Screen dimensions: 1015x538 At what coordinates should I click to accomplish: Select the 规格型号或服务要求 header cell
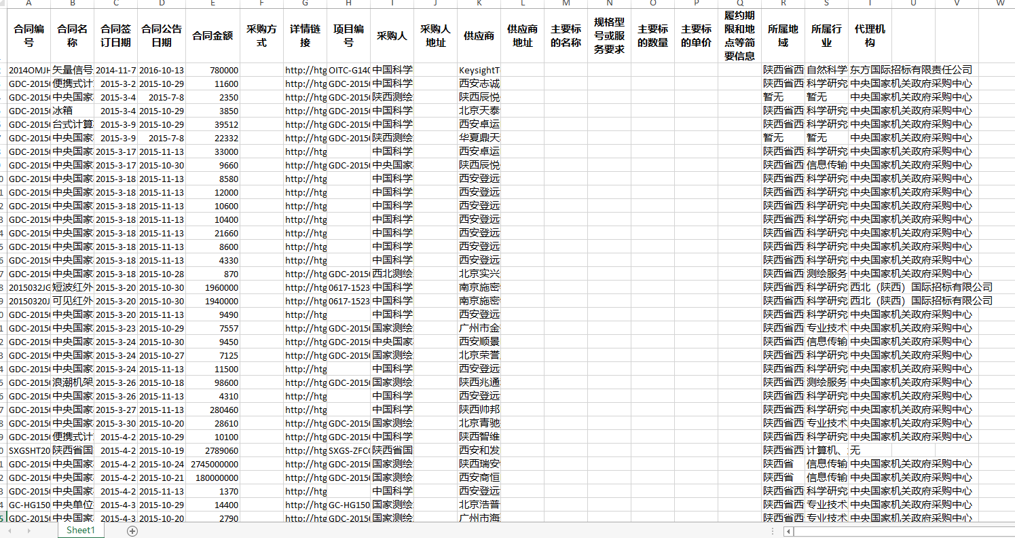(x=609, y=36)
